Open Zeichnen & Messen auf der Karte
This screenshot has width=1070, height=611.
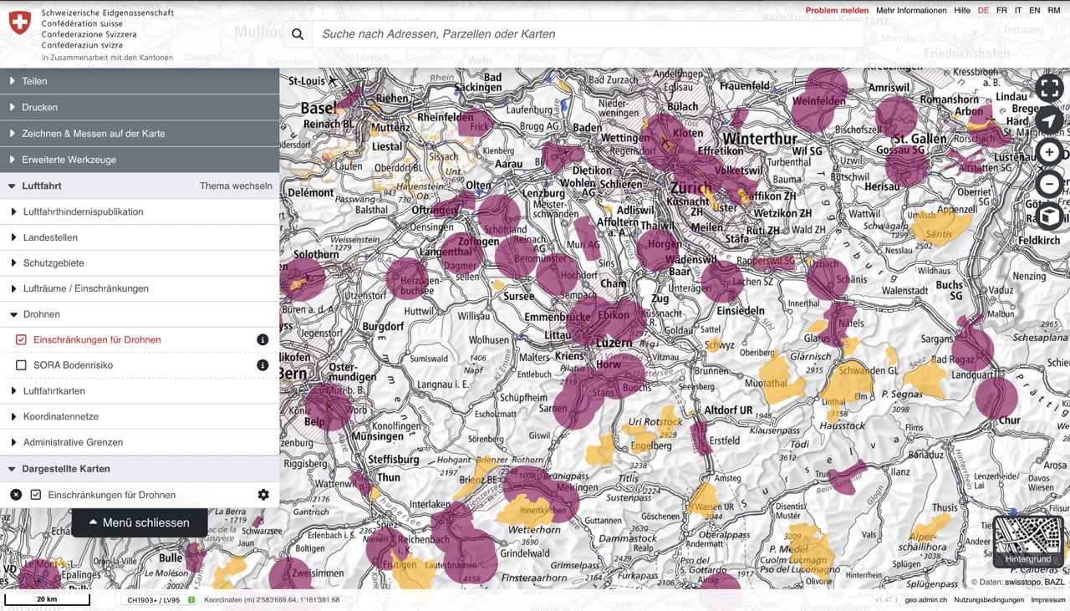[94, 133]
